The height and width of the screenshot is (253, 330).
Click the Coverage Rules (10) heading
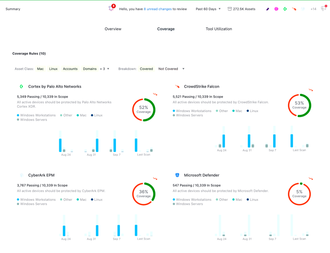click(29, 53)
